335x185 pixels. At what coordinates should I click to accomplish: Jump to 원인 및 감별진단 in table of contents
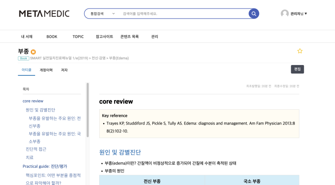pos(41,110)
